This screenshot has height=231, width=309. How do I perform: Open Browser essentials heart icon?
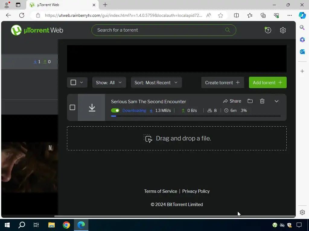pos(276,15)
